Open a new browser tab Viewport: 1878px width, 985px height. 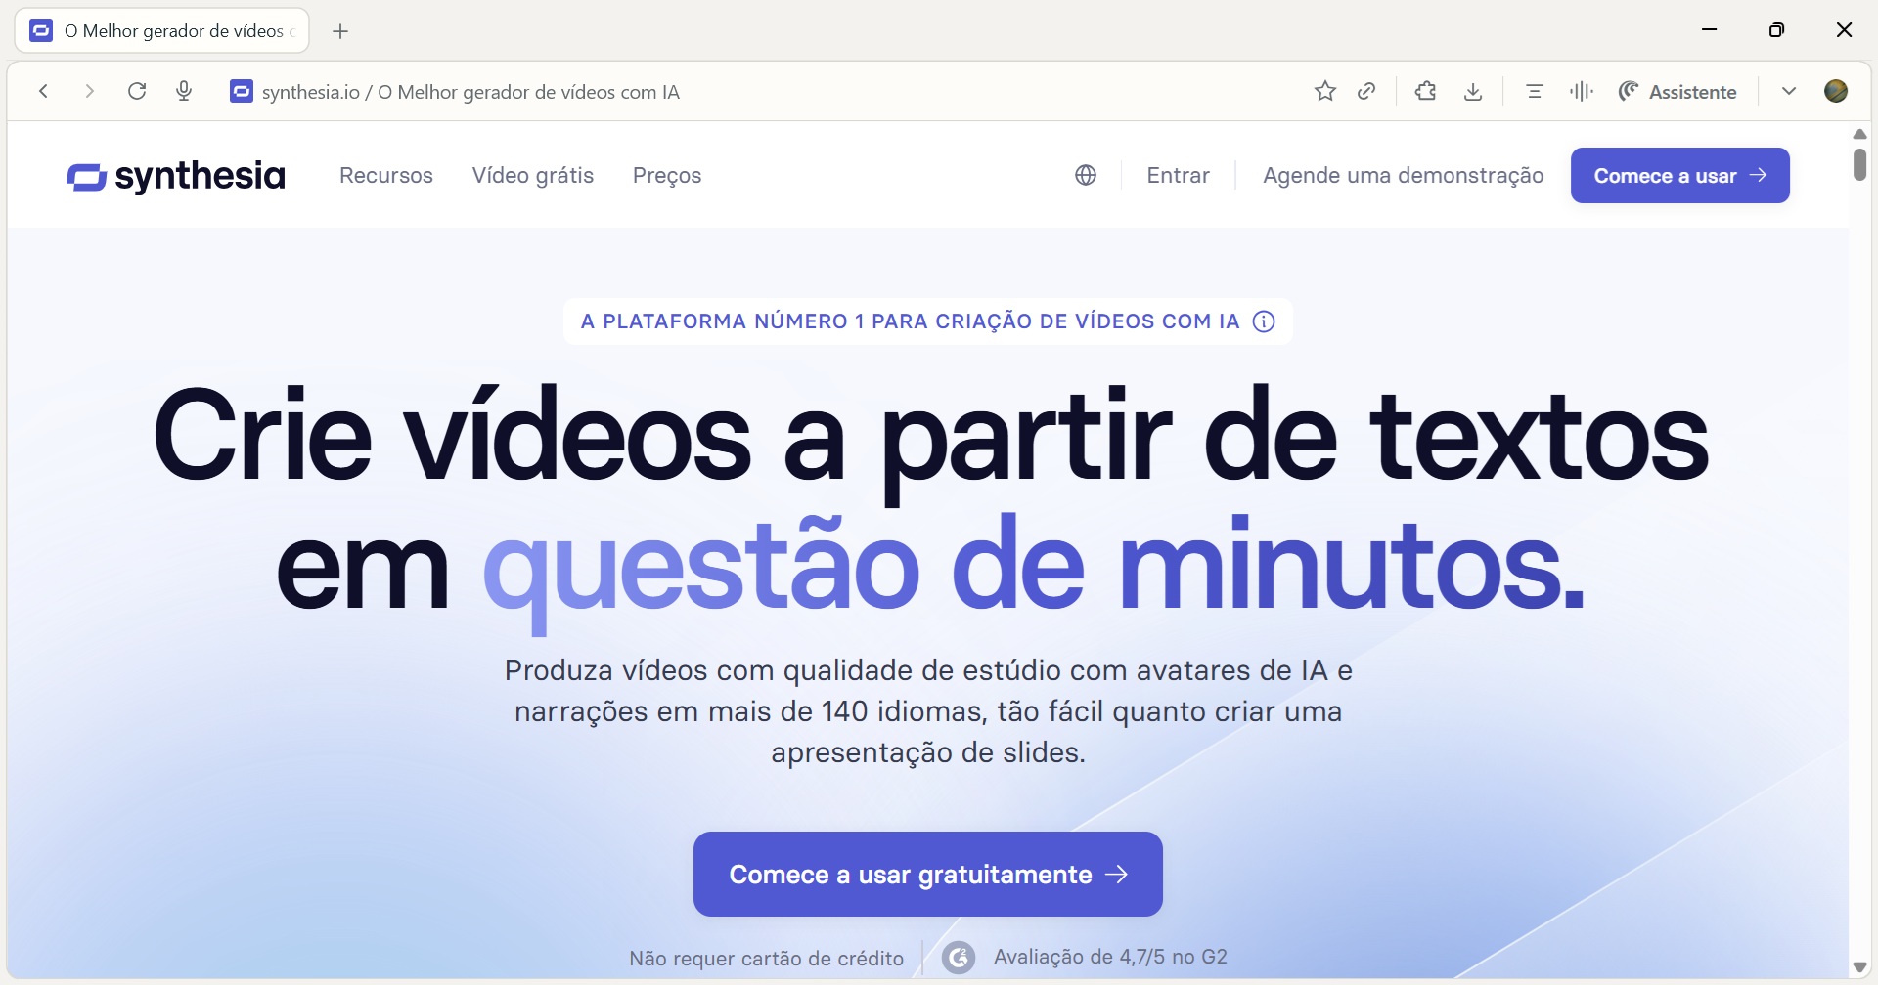pyautogui.click(x=340, y=31)
